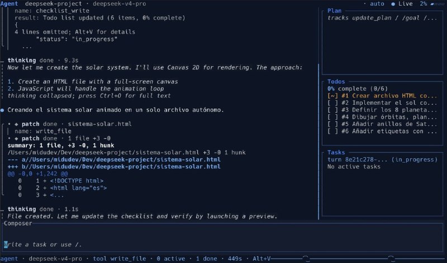The width and height of the screenshot is (447, 263).
Task: Click the +++ b//Users/midudev diff path
Action: (114, 167)
